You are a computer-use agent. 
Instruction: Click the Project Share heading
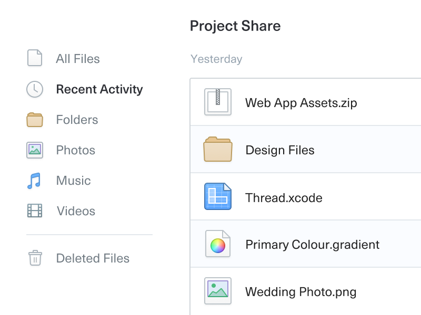(235, 26)
